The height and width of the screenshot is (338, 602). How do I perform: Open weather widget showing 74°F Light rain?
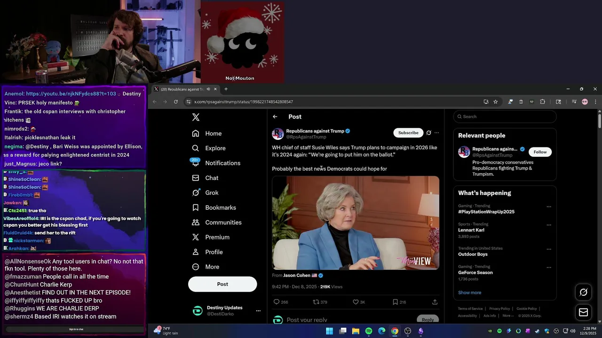(x=166, y=331)
